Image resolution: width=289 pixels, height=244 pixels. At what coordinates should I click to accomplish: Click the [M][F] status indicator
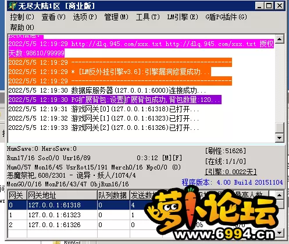172,158
